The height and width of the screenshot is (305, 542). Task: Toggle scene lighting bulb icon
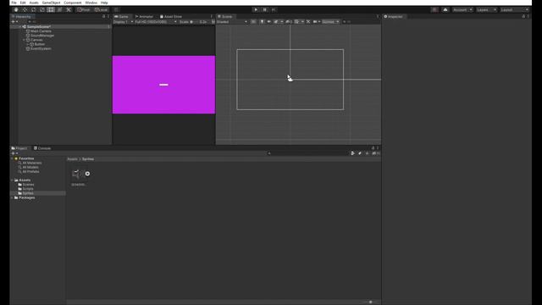click(262, 22)
